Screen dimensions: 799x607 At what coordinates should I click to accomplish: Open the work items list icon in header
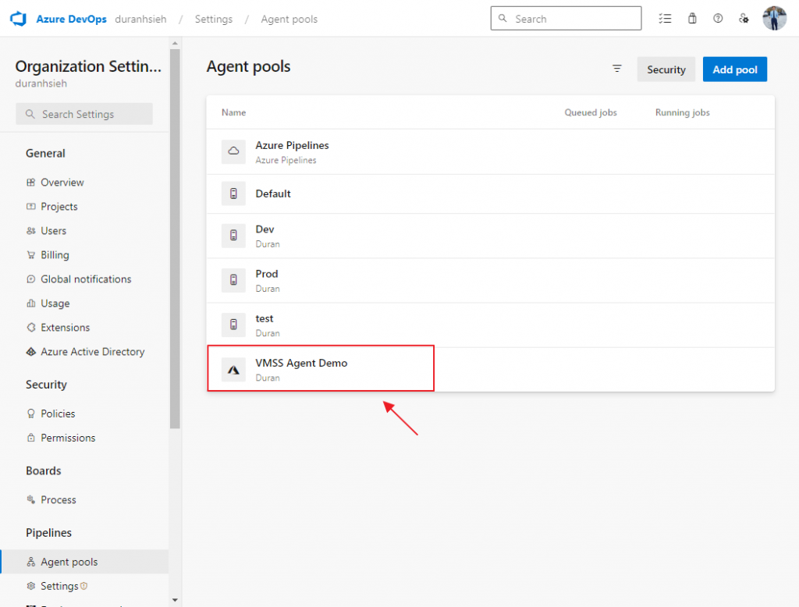click(665, 19)
